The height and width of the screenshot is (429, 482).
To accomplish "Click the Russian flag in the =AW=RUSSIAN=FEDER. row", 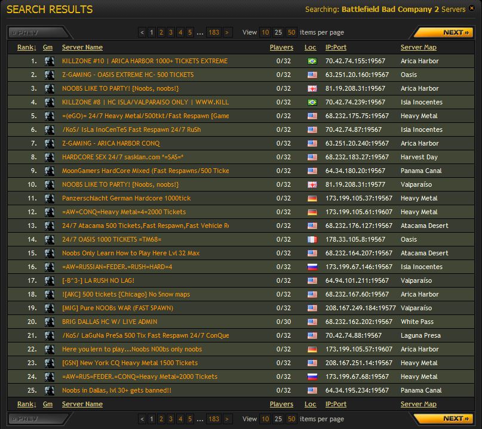I will [312, 267].
